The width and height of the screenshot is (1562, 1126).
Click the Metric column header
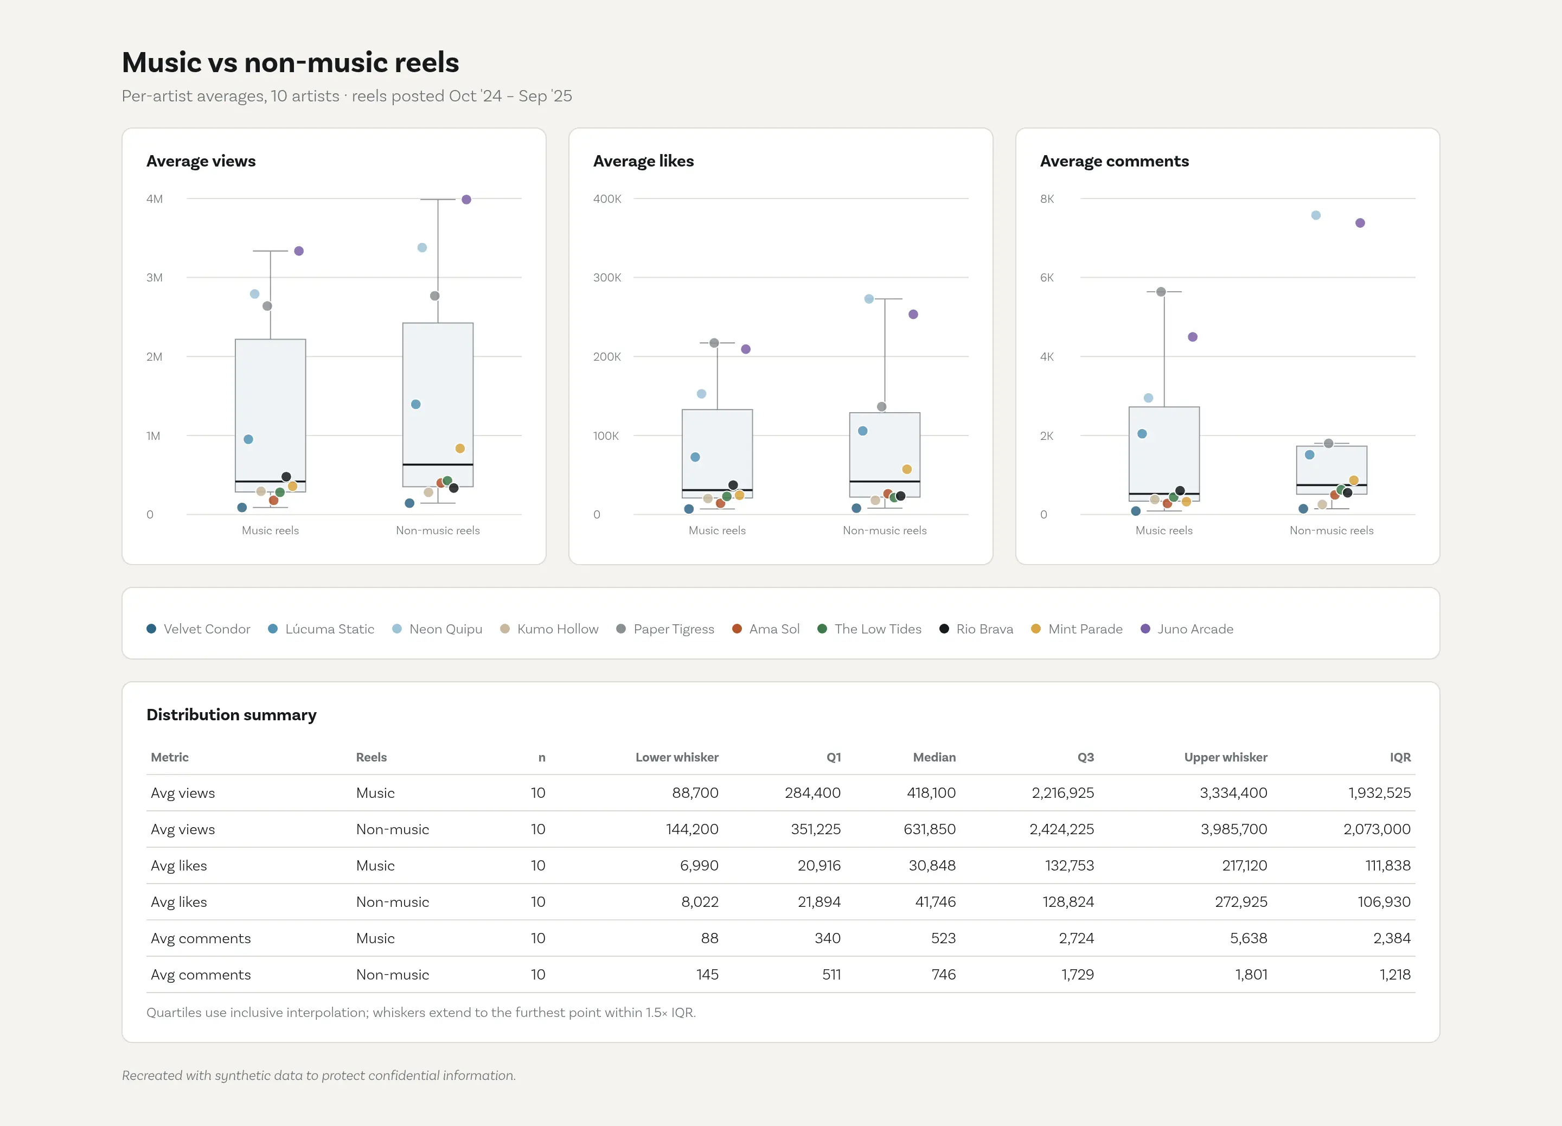(169, 757)
